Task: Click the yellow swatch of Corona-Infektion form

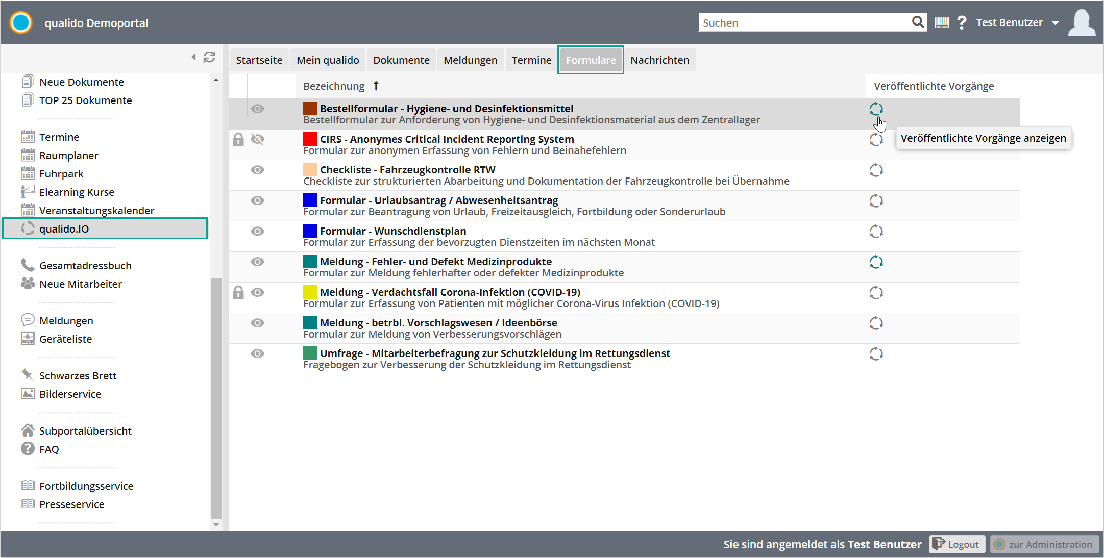Action: pyautogui.click(x=310, y=292)
